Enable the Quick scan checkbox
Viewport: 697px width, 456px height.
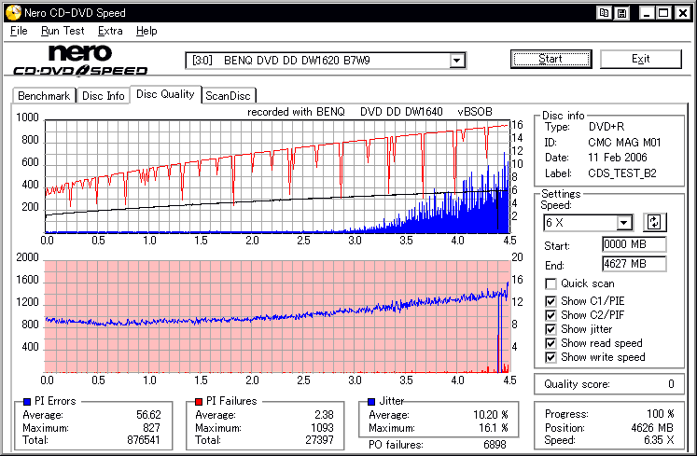click(x=551, y=283)
